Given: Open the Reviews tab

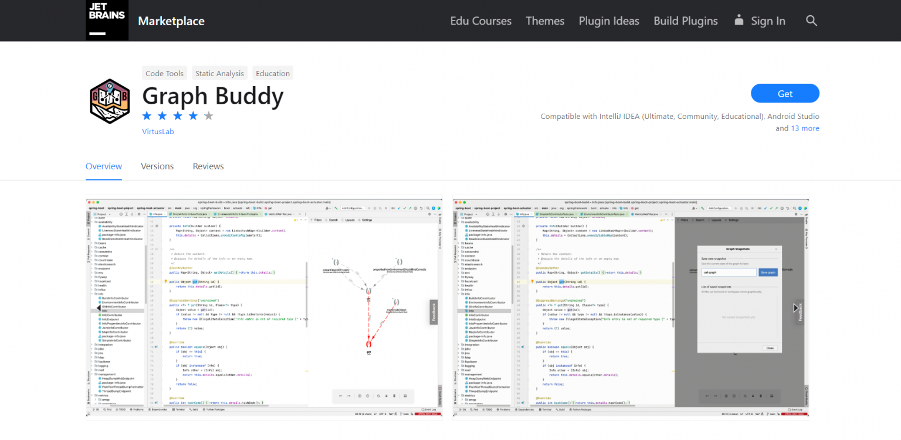Looking at the screenshot, I should point(208,166).
